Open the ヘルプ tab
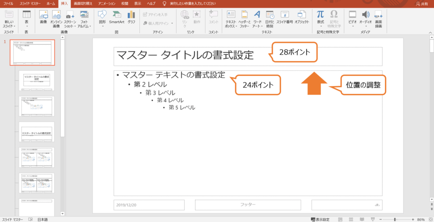434x222 pixels. pos(151,3)
